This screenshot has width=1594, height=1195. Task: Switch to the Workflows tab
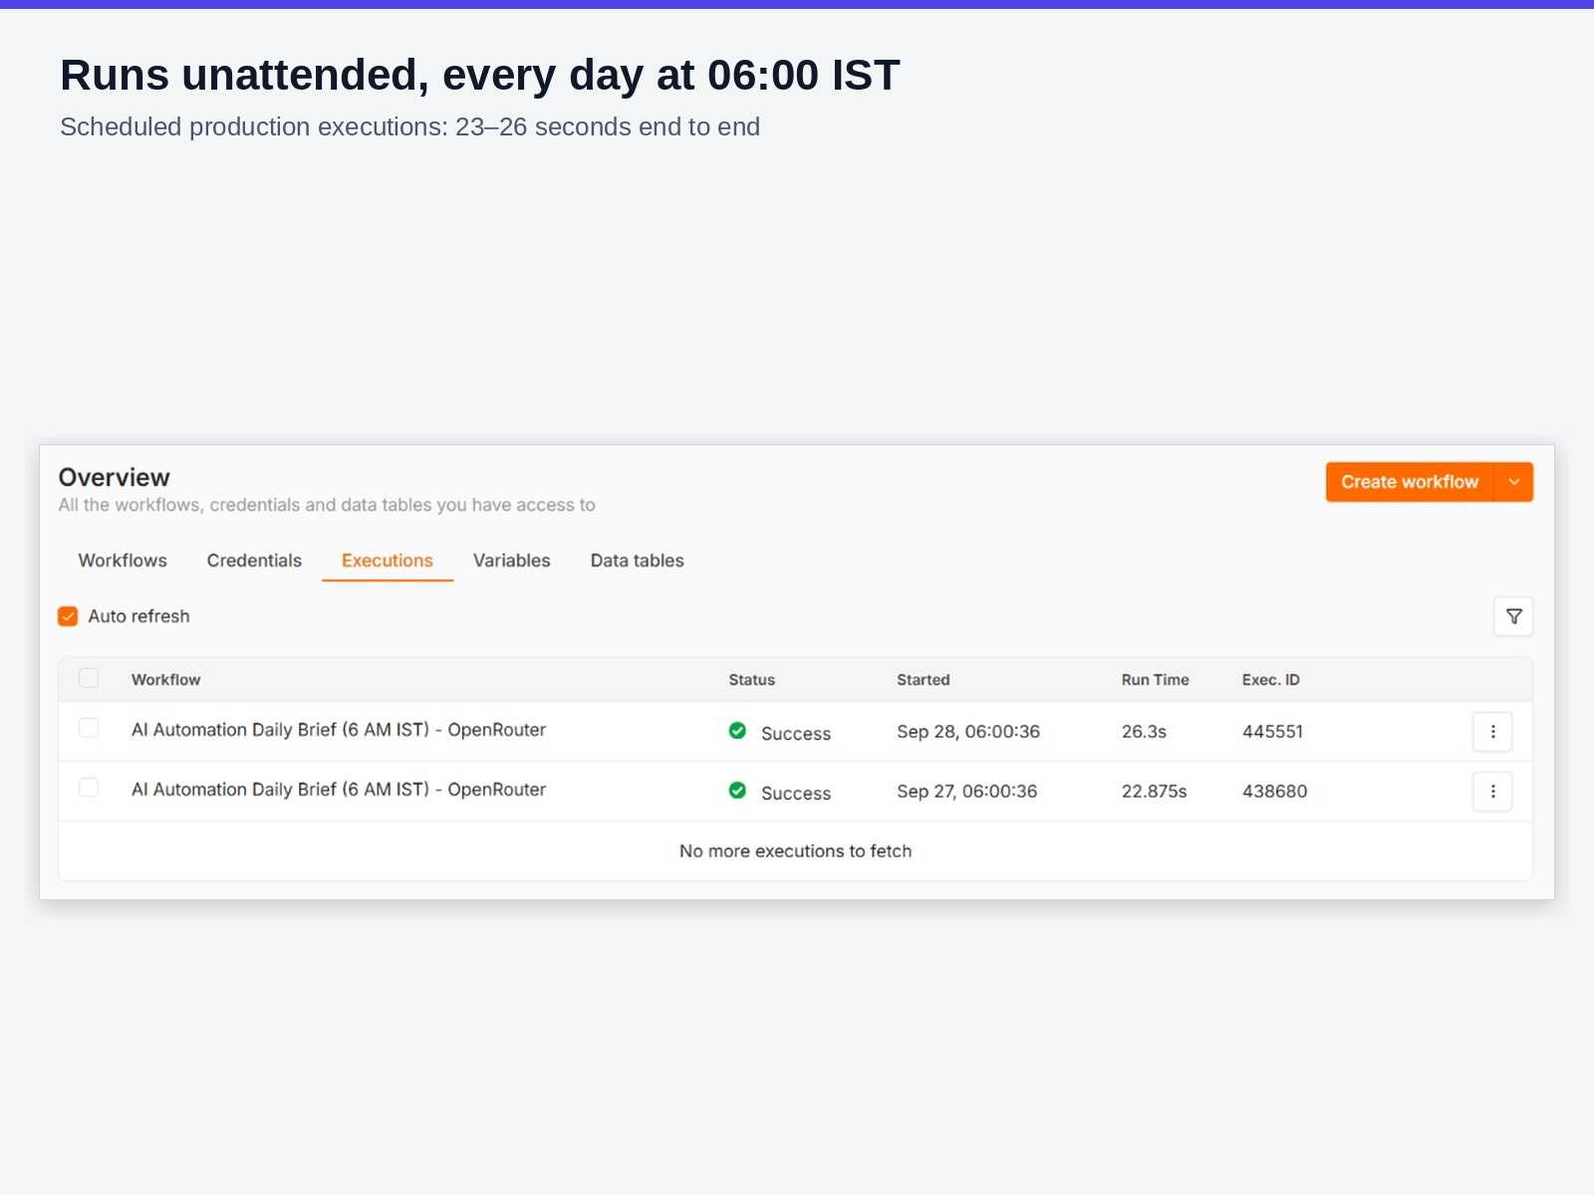pos(123,561)
